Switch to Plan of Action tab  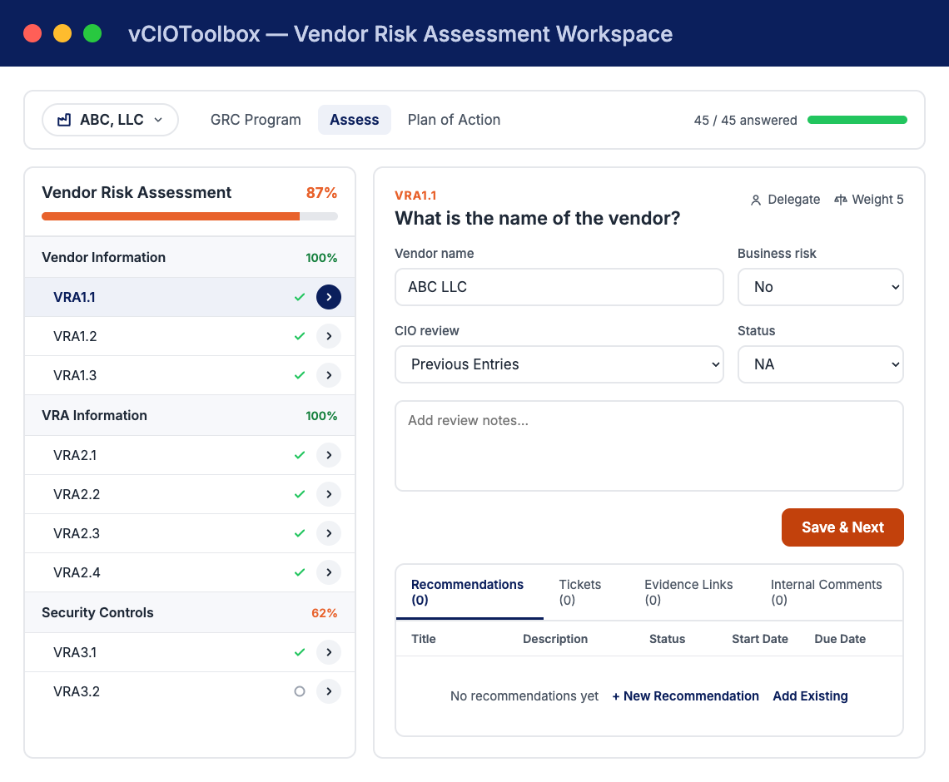click(x=454, y=120)
